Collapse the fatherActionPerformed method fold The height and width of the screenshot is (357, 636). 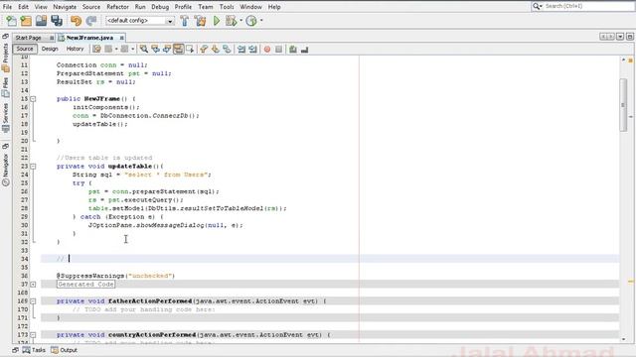pos(33,301)
